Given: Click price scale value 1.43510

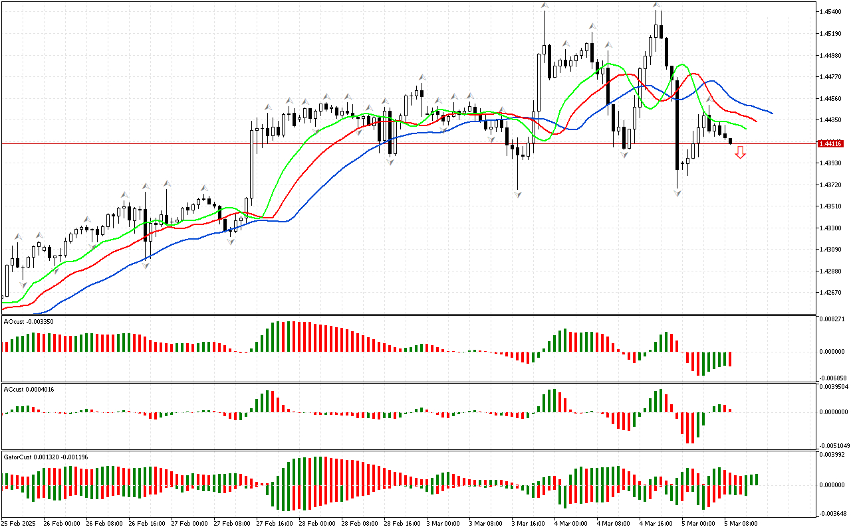Looking at the screenshot, I should [830, 206].
